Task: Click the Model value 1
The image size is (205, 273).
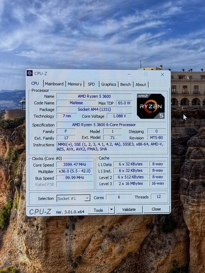Action: [x=112, y=131]
